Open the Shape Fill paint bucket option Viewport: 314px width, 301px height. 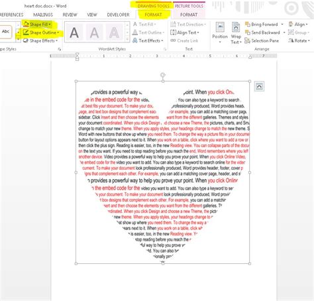click(x=26, y=24)
